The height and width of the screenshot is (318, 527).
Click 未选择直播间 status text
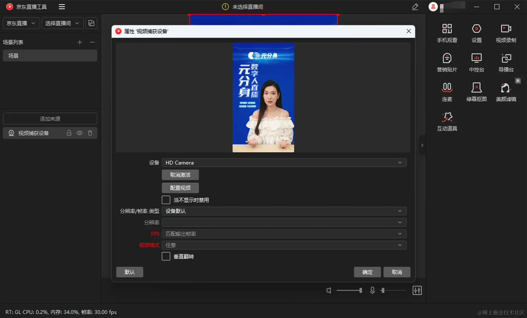tap(248, 6)
